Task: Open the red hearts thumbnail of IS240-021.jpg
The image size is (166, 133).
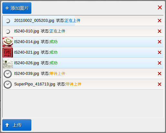Action: [x=8, y=53]
